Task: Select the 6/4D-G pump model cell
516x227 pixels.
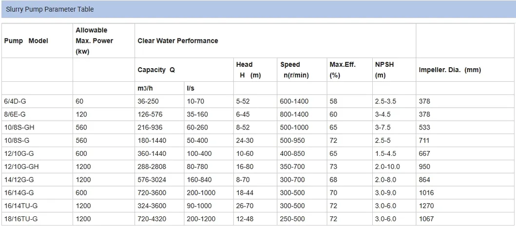Action: click(15, 101)
